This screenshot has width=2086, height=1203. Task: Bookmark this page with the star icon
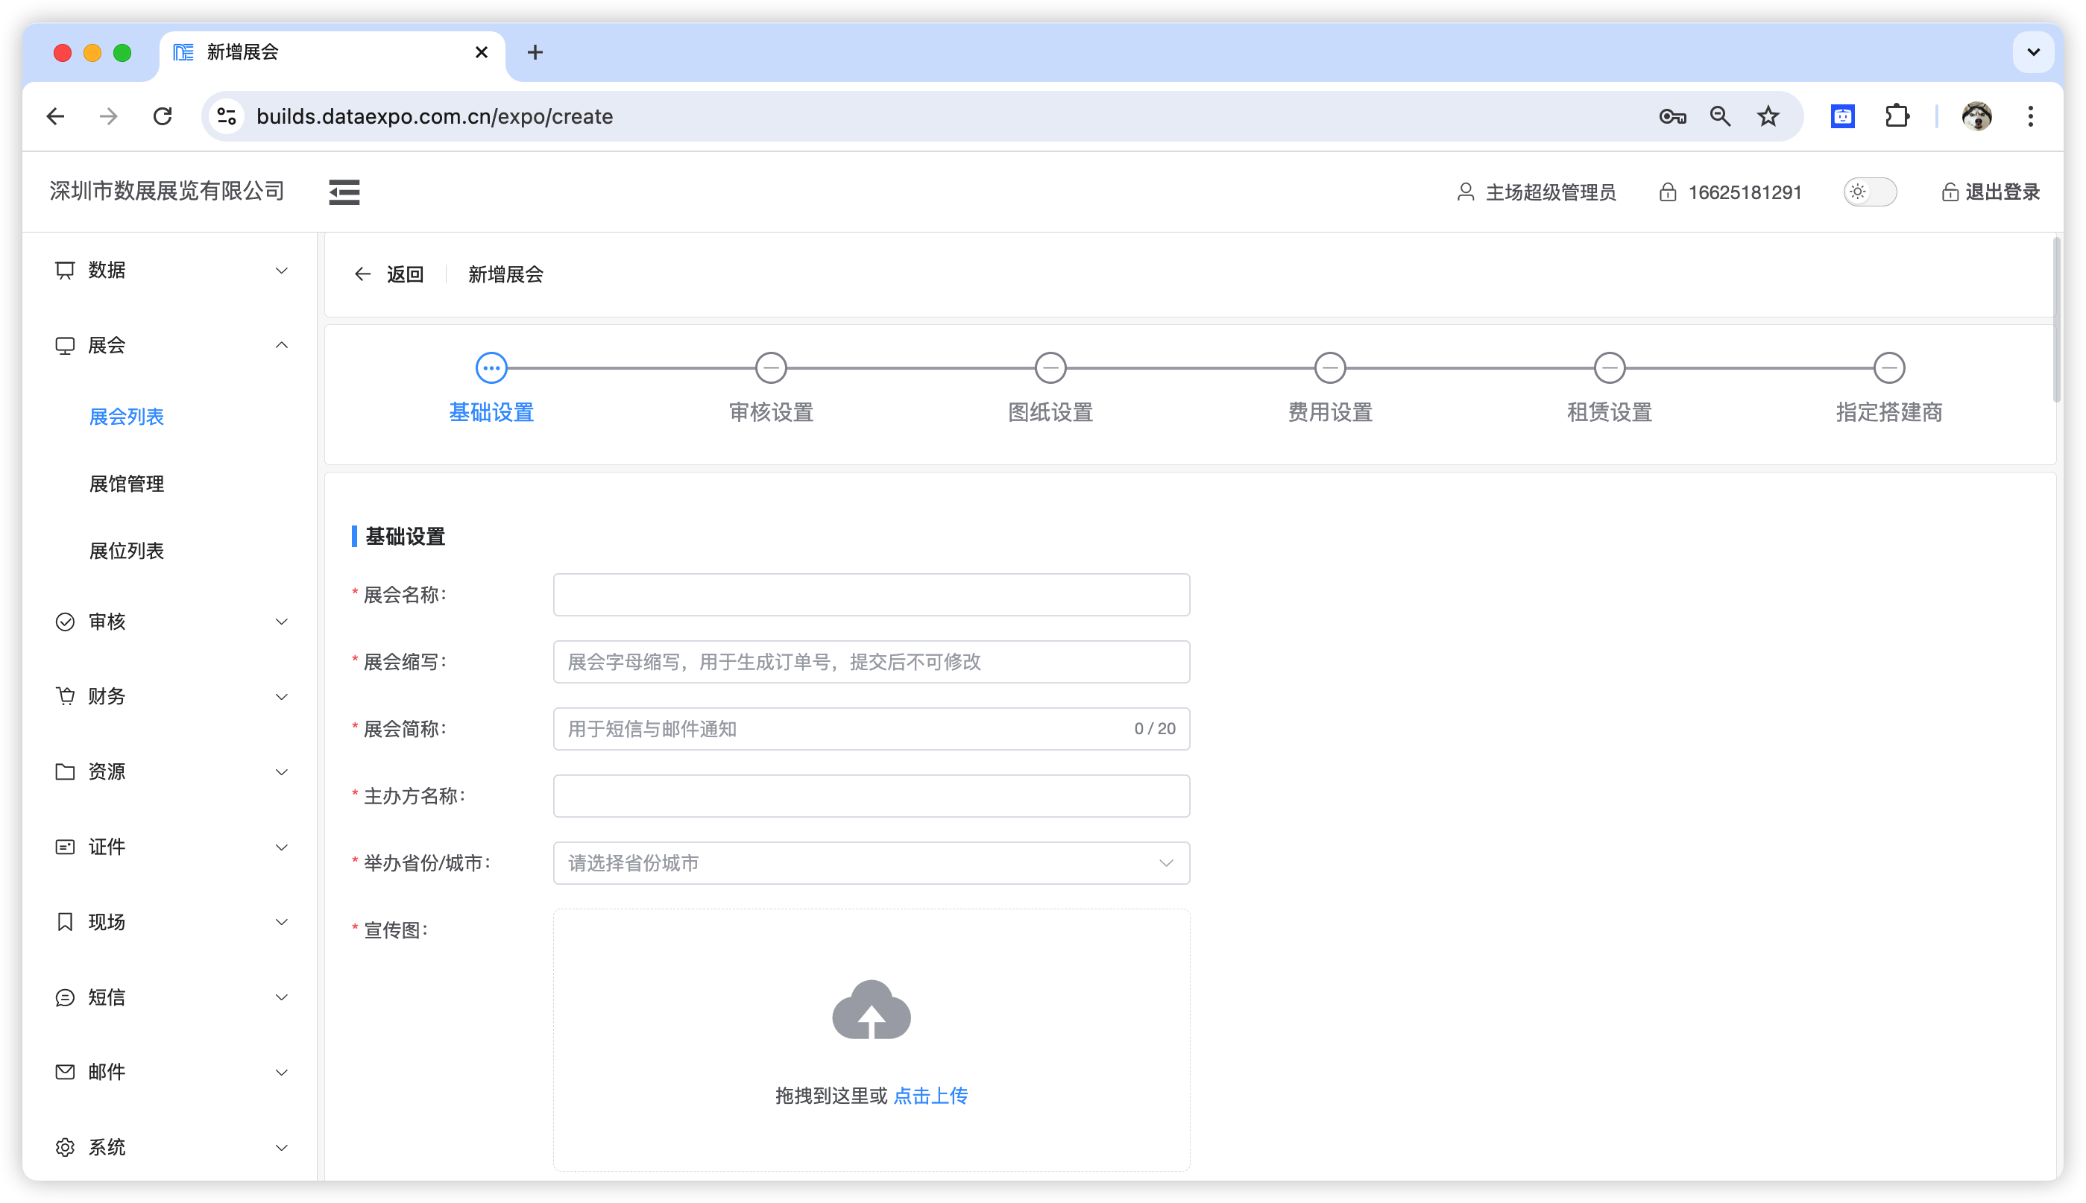(1768, 116)
